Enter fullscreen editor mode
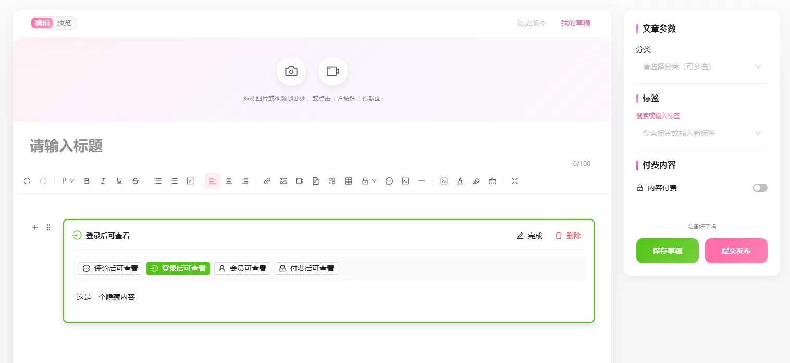Viewport: 790px width, 363px height. (x=515, y=181)
